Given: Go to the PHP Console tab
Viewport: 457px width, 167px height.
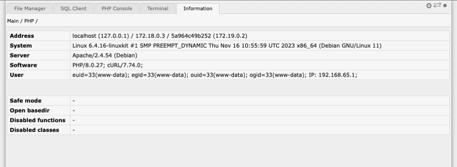Looking at the screenshot, I should pyautogui.click(x=116, y=8).
